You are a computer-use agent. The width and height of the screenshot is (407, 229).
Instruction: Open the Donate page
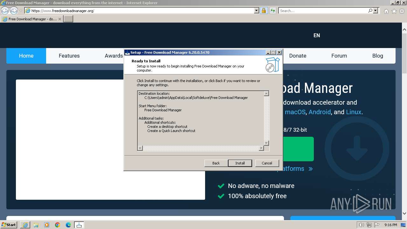coord(298,56)
